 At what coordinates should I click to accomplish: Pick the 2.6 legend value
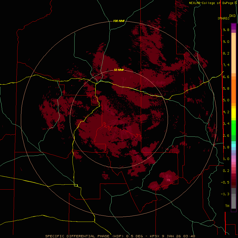pyautogui.click(x=226, y=136)
